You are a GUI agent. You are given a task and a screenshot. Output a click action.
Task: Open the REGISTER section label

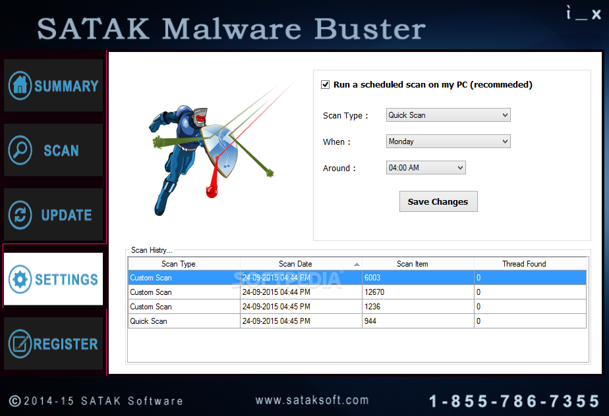point(66,344)
